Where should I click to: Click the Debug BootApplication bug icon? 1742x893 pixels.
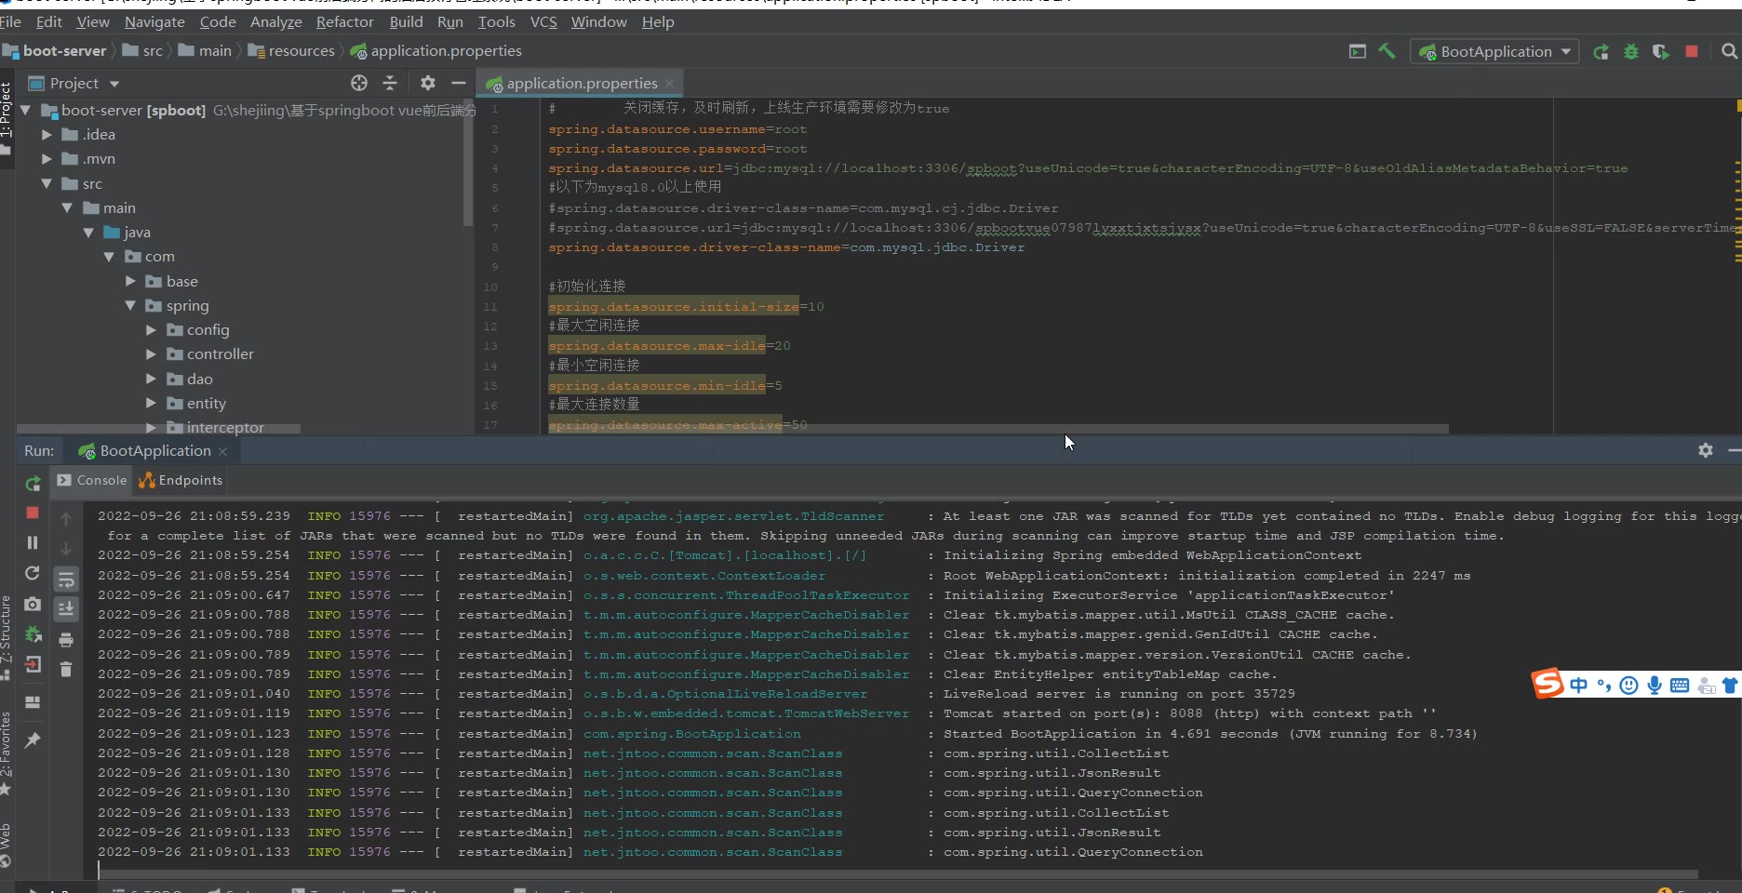[x=1630, y=52]
